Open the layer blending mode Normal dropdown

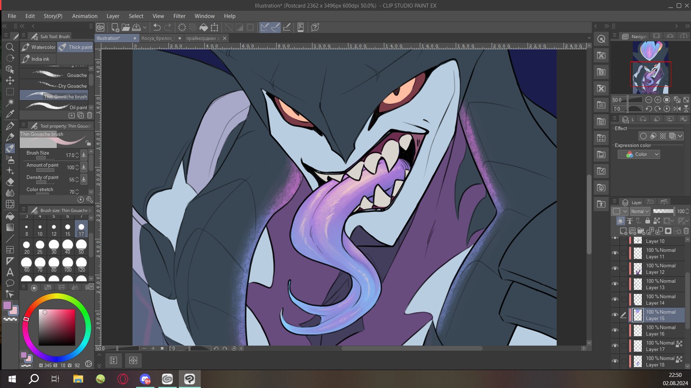click(x=640, y=211)
